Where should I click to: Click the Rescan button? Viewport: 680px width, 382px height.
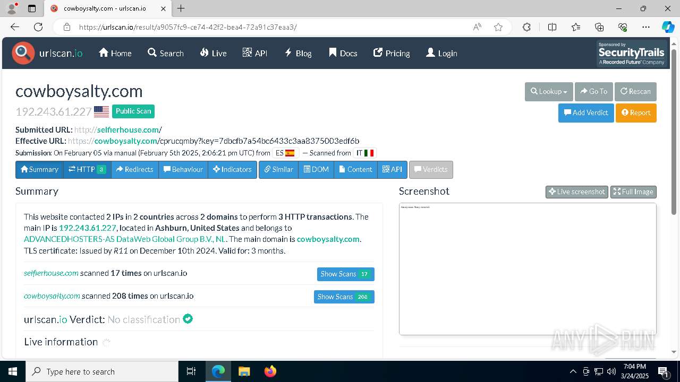click(635, 91)
